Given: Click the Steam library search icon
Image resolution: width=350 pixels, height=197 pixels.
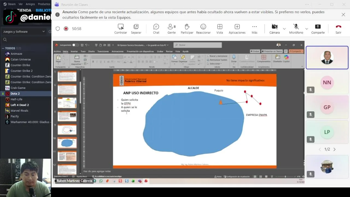Looking at the screenshot, I should click(5, 40).
